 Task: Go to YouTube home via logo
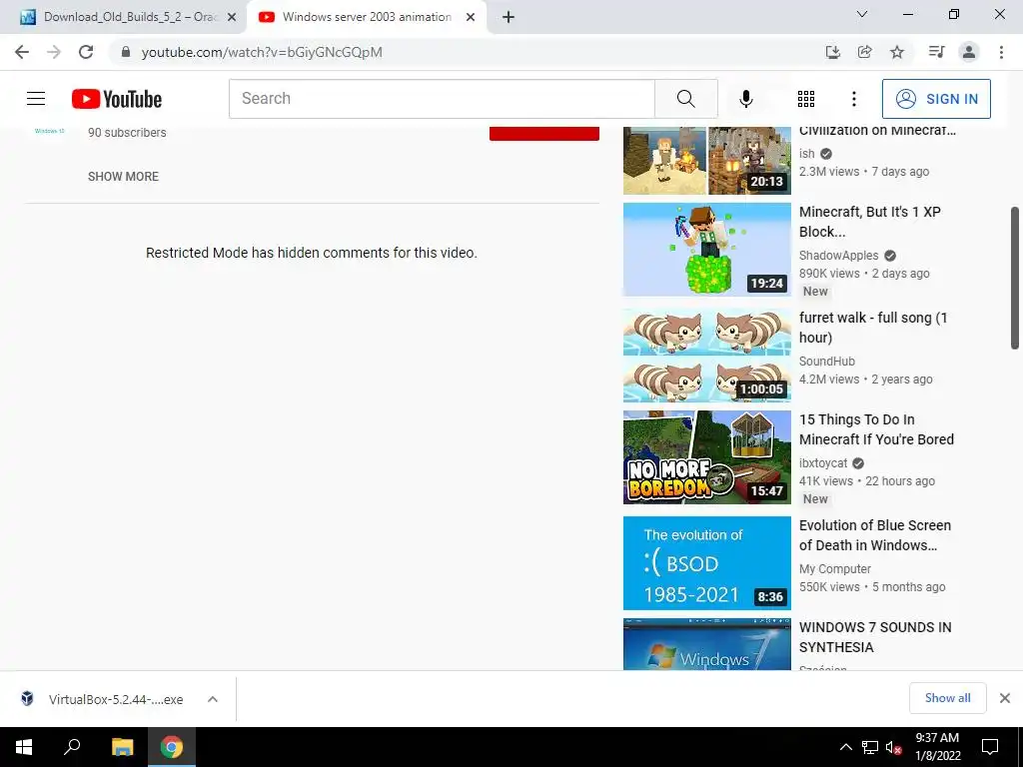[x=117, y=99]
